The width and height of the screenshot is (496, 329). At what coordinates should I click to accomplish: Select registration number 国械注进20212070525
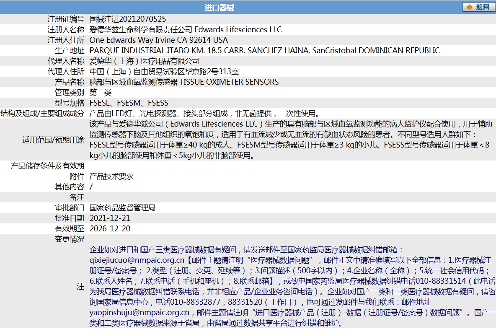(x=127, y=19)
